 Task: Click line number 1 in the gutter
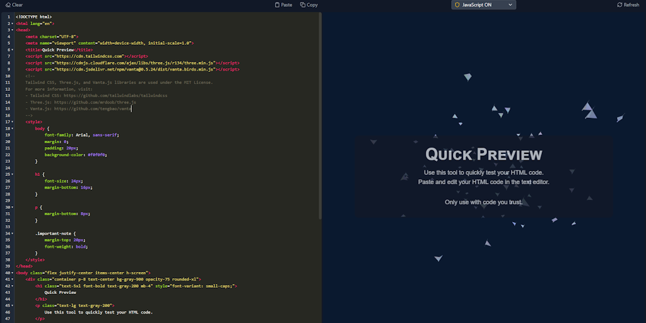(8, 16)
